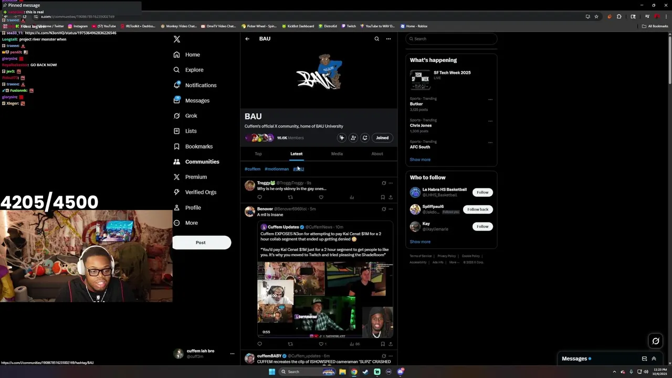View analytics on Troggy's post
672x378 pixels.
point(352,197)
